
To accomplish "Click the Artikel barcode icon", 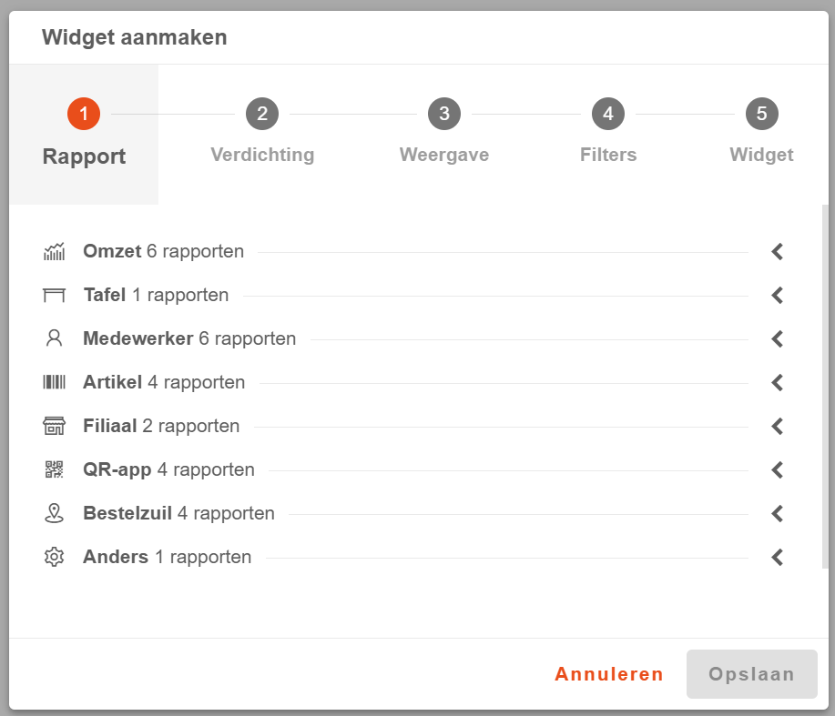I will coord(55,382).
